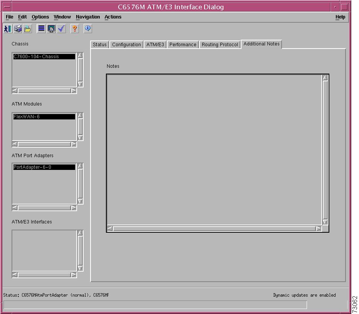The height and width of the screenshot is (314, 359).
Task: Click the exit running-man toolbar icon
Action: 8,29
